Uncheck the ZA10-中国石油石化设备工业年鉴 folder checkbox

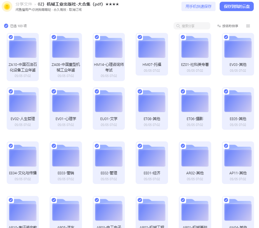11,37
